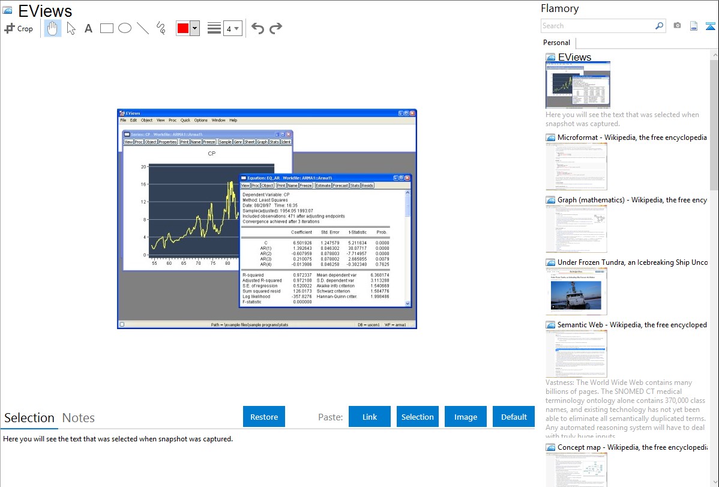Click the Graph (mathematics) thumbnail
This screenshot has width=719, height=487.
[576, 229]
